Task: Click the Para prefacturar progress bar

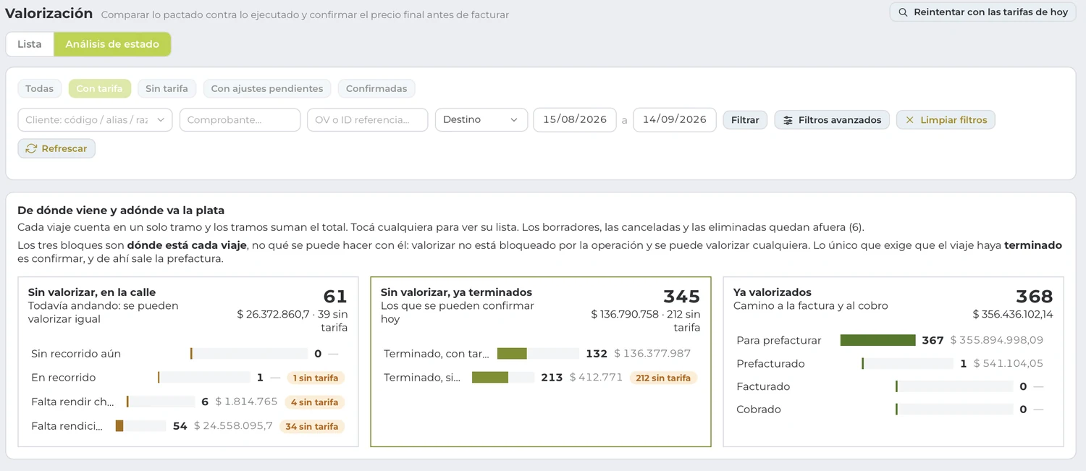Action: pyautogui.click(x=877, y=340)
